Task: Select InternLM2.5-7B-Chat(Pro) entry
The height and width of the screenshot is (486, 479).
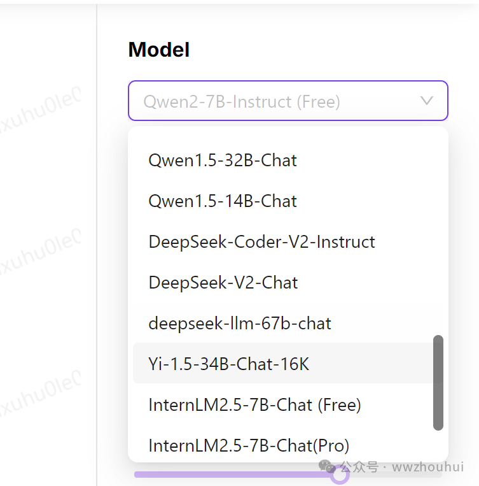Action: tap(249, 445)
